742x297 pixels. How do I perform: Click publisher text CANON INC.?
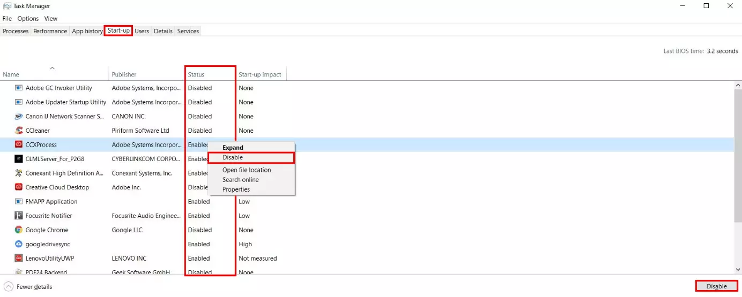[x=129, y=116]
